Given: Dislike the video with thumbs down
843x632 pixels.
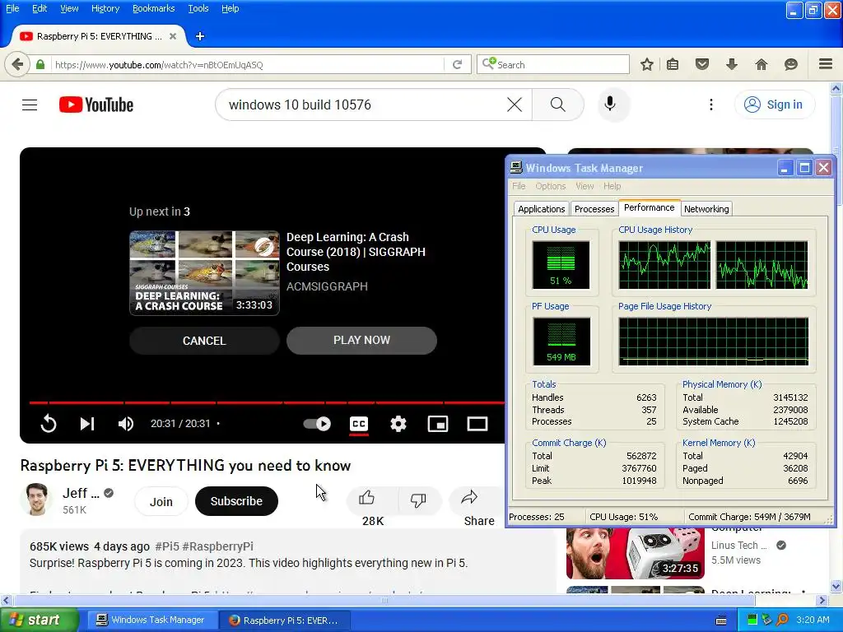Looking at the screenshot, I should point(418,500).
